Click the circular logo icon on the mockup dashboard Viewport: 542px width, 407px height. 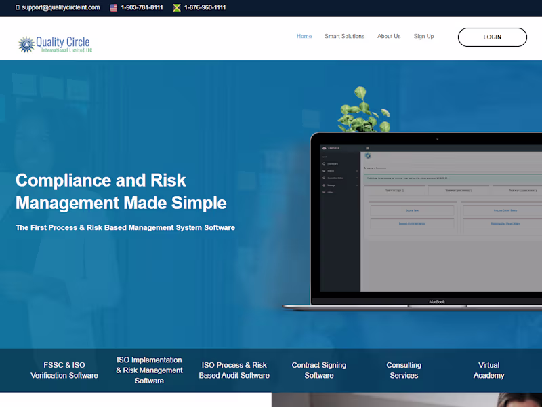(x=367, y=156)
